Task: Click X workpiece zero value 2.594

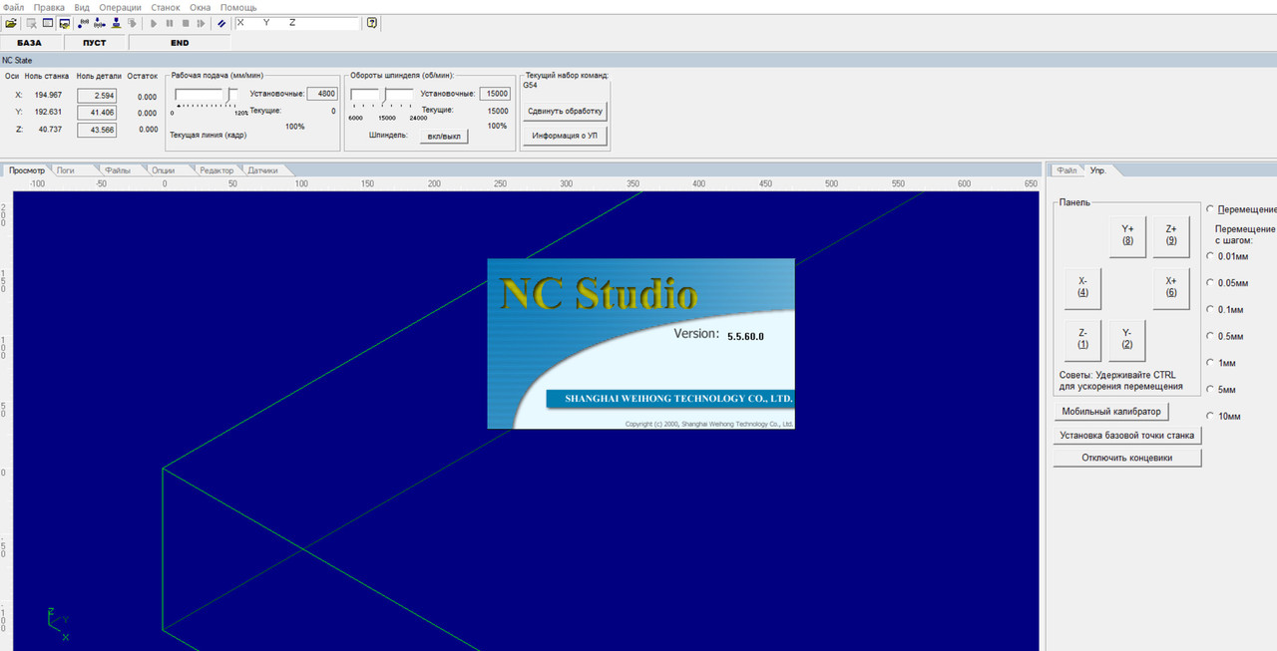Action: tap(97, 95)
